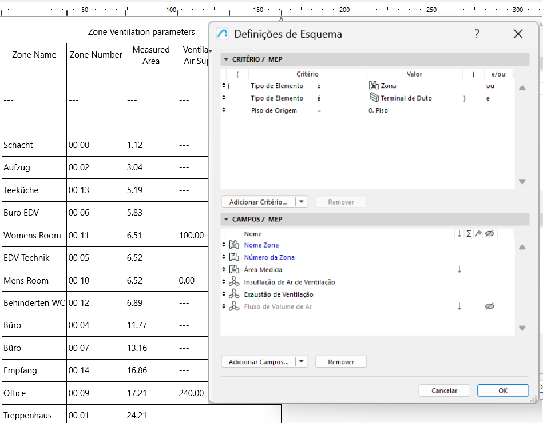543x423 pixels.
Task: Click the Behinderten WC cell in schedule
Action: coord(34,303)
